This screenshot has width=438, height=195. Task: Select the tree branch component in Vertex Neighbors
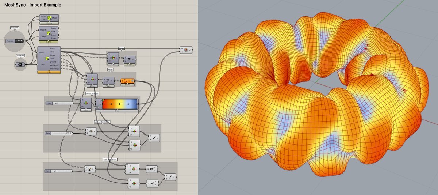pyautogui.click(x=91, y=131)
